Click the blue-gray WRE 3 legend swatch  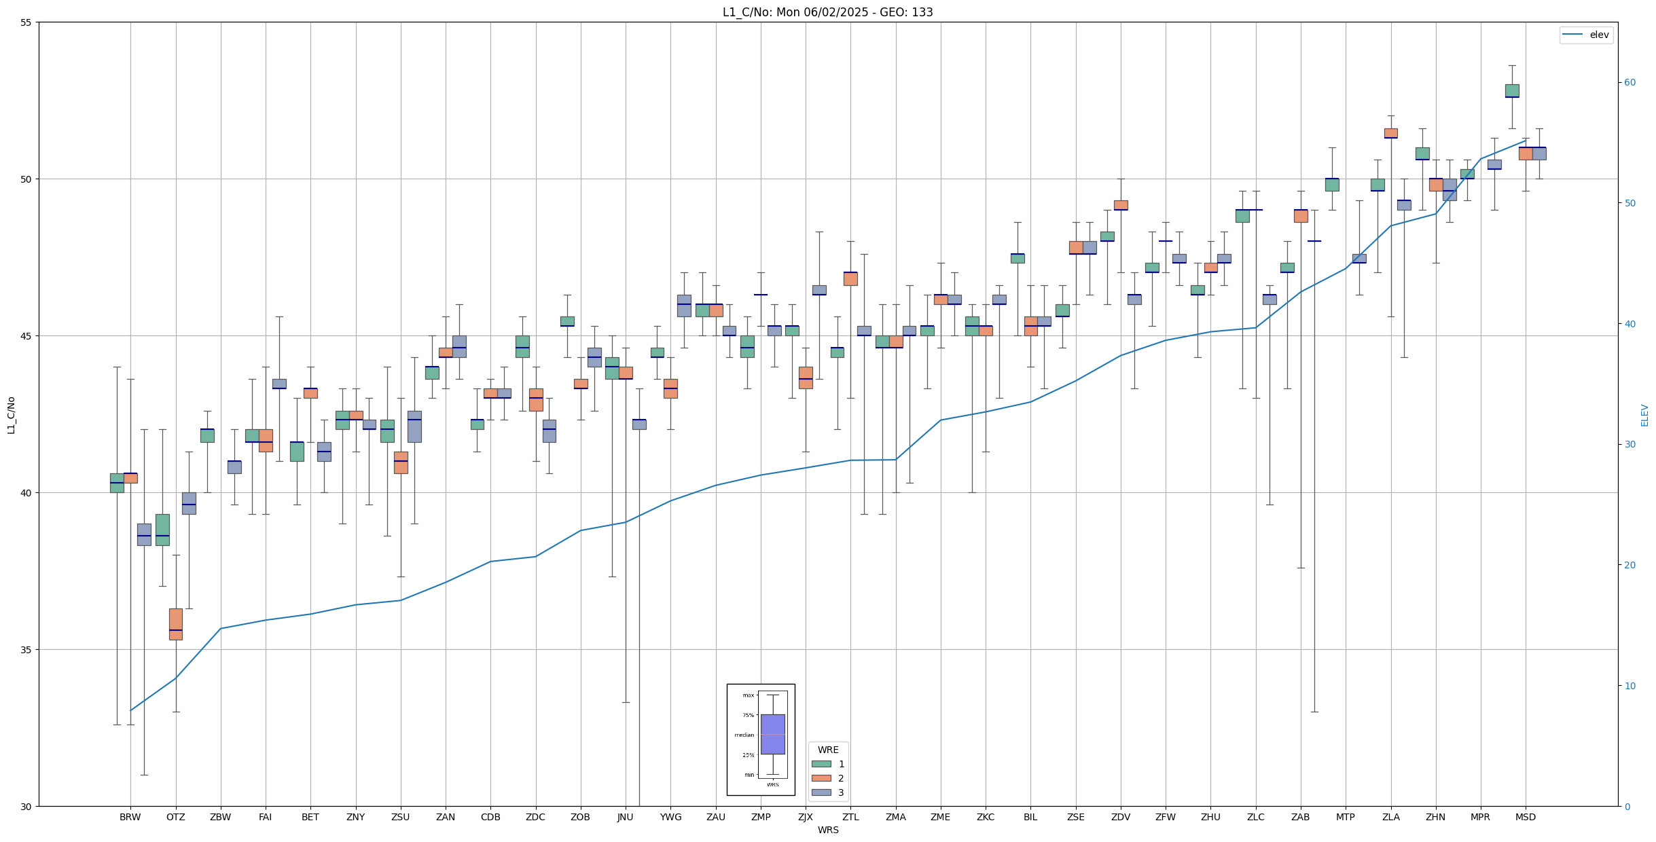[x=821, y=792]
